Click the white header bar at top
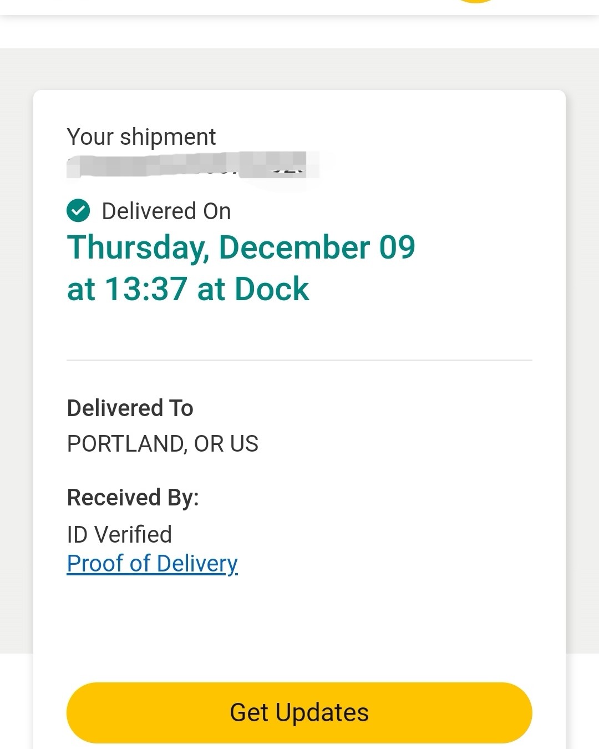 222,7
